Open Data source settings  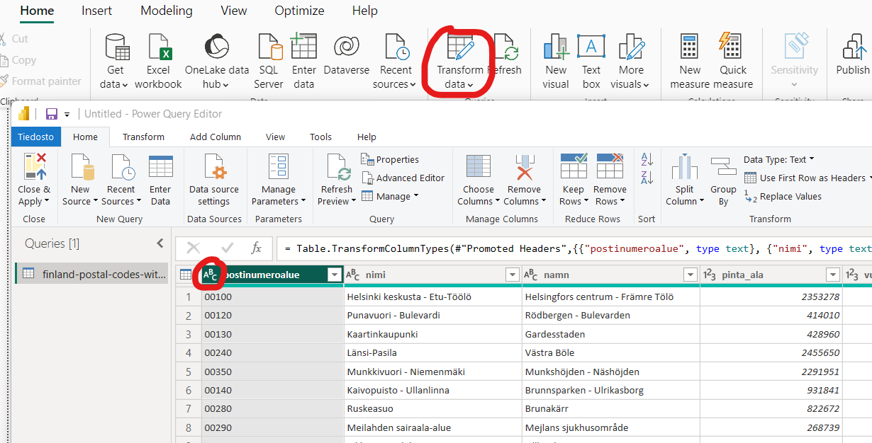point(213,180)
